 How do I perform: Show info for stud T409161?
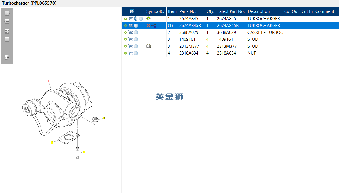coord(136,40)
